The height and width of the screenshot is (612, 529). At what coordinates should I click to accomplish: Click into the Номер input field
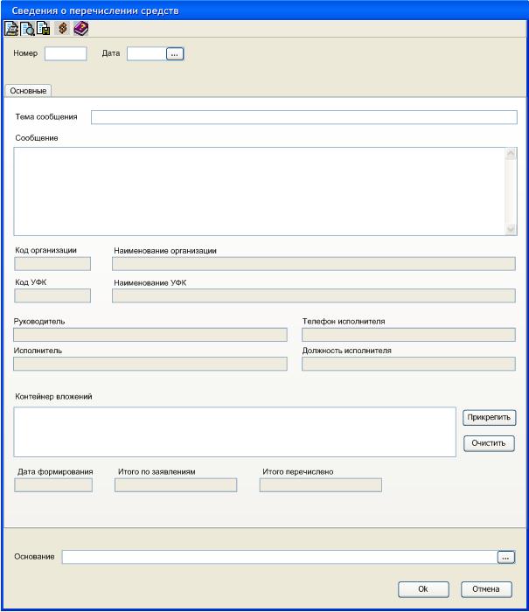(66, 54)
